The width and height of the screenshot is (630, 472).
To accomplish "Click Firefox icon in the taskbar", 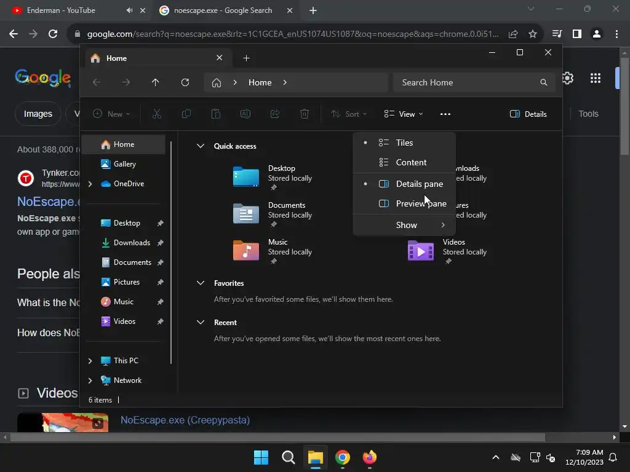I will pos(370,457).
